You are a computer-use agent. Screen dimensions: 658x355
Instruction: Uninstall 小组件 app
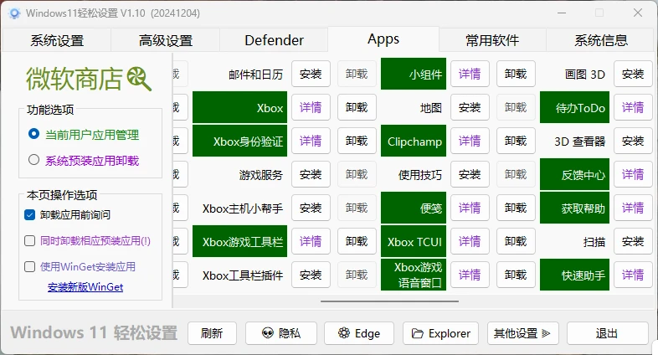(x=516, y=74)
